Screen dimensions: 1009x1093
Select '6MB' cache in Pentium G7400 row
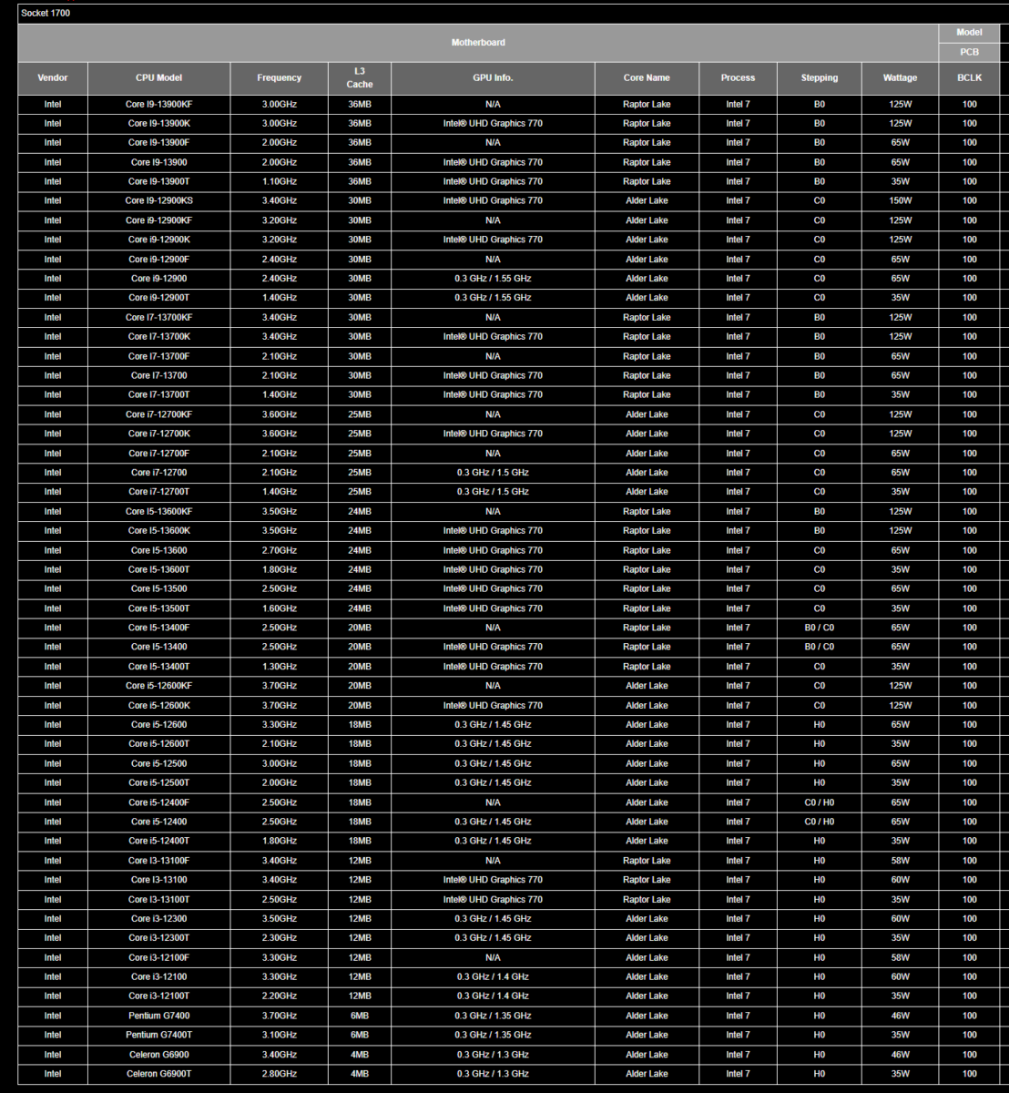coord(360,1016)
